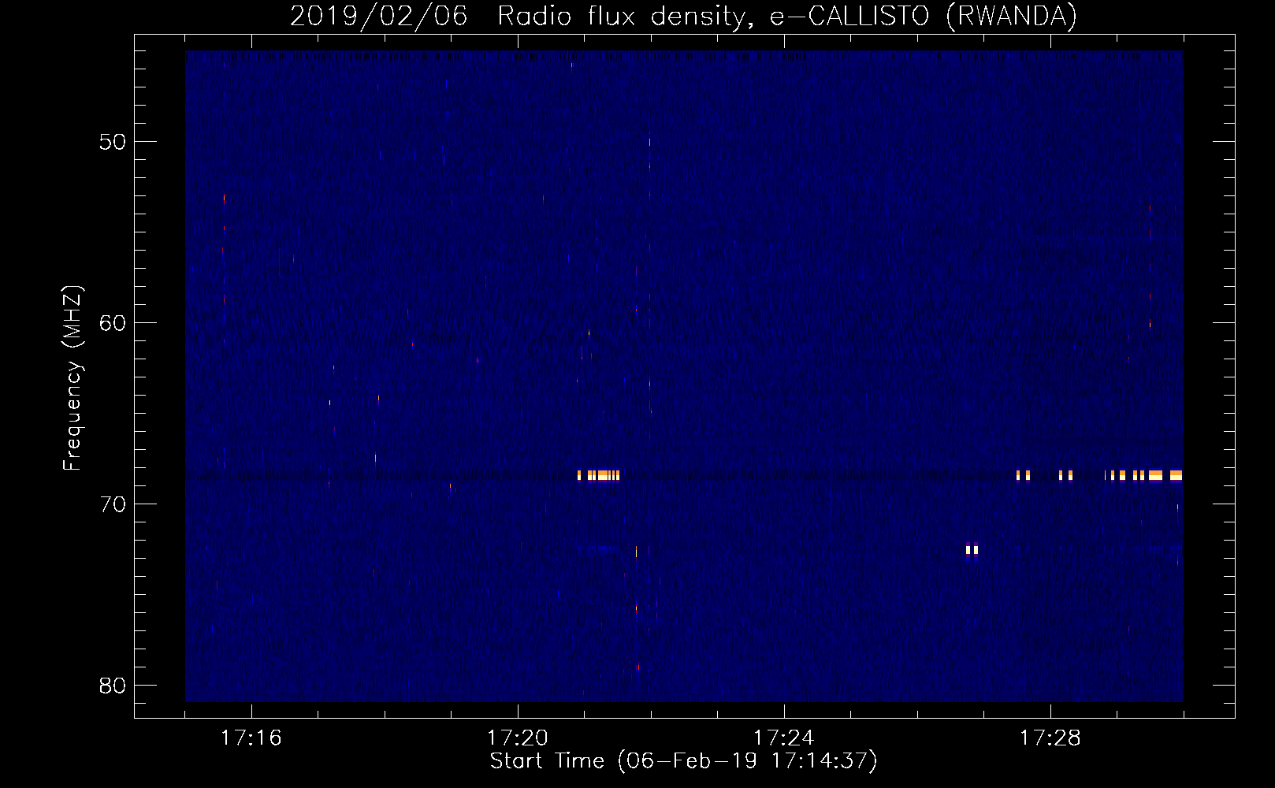This screenshot has height=788, width=1275.
Task: Click the 70 MHz frequency tick label
Action: tap(113, 504)
